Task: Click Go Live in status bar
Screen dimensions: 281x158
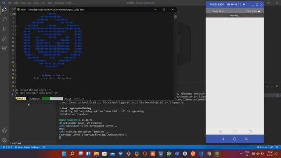Action: point(262,147)
